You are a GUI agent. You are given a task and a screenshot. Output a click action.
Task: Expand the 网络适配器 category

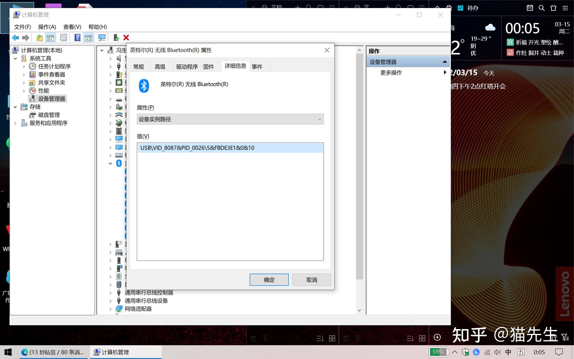coord(110,309)
